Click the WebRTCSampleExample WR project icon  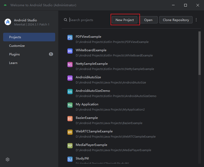pos(70,132)
